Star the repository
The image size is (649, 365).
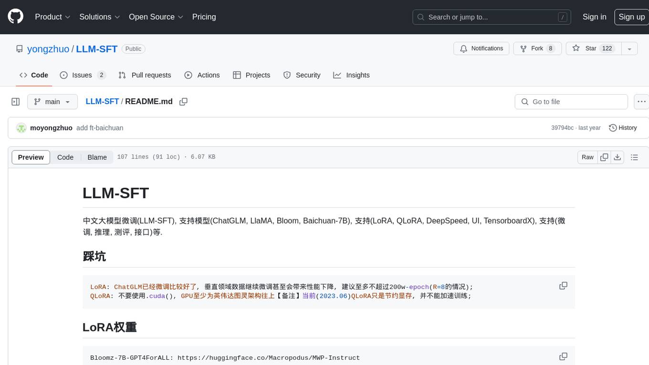[x=593, y=49]
